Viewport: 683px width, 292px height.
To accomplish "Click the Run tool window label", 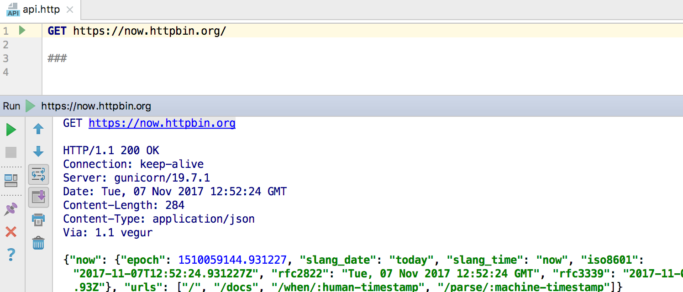I will pyautogui.click(x=11, y=106).
